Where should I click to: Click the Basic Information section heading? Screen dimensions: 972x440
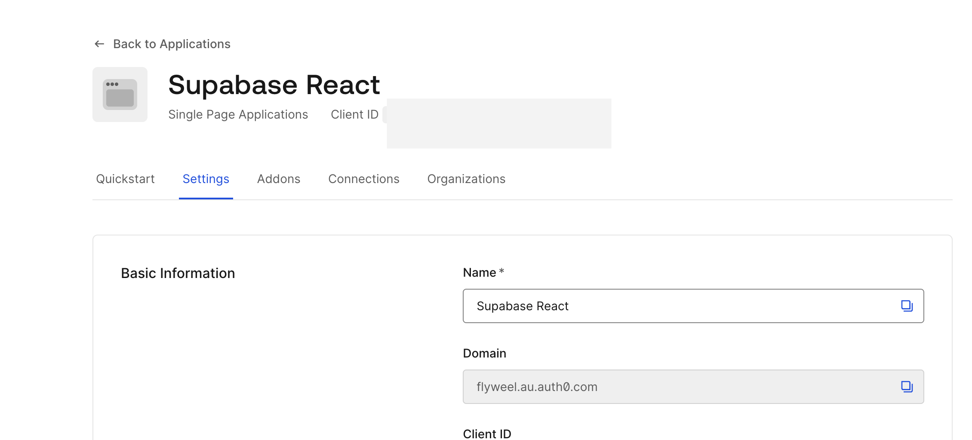click(178, 272)
